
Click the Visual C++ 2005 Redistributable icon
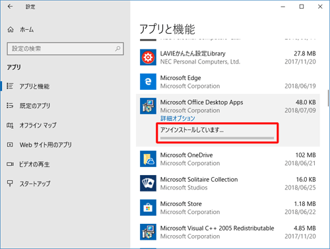(148, 232)
